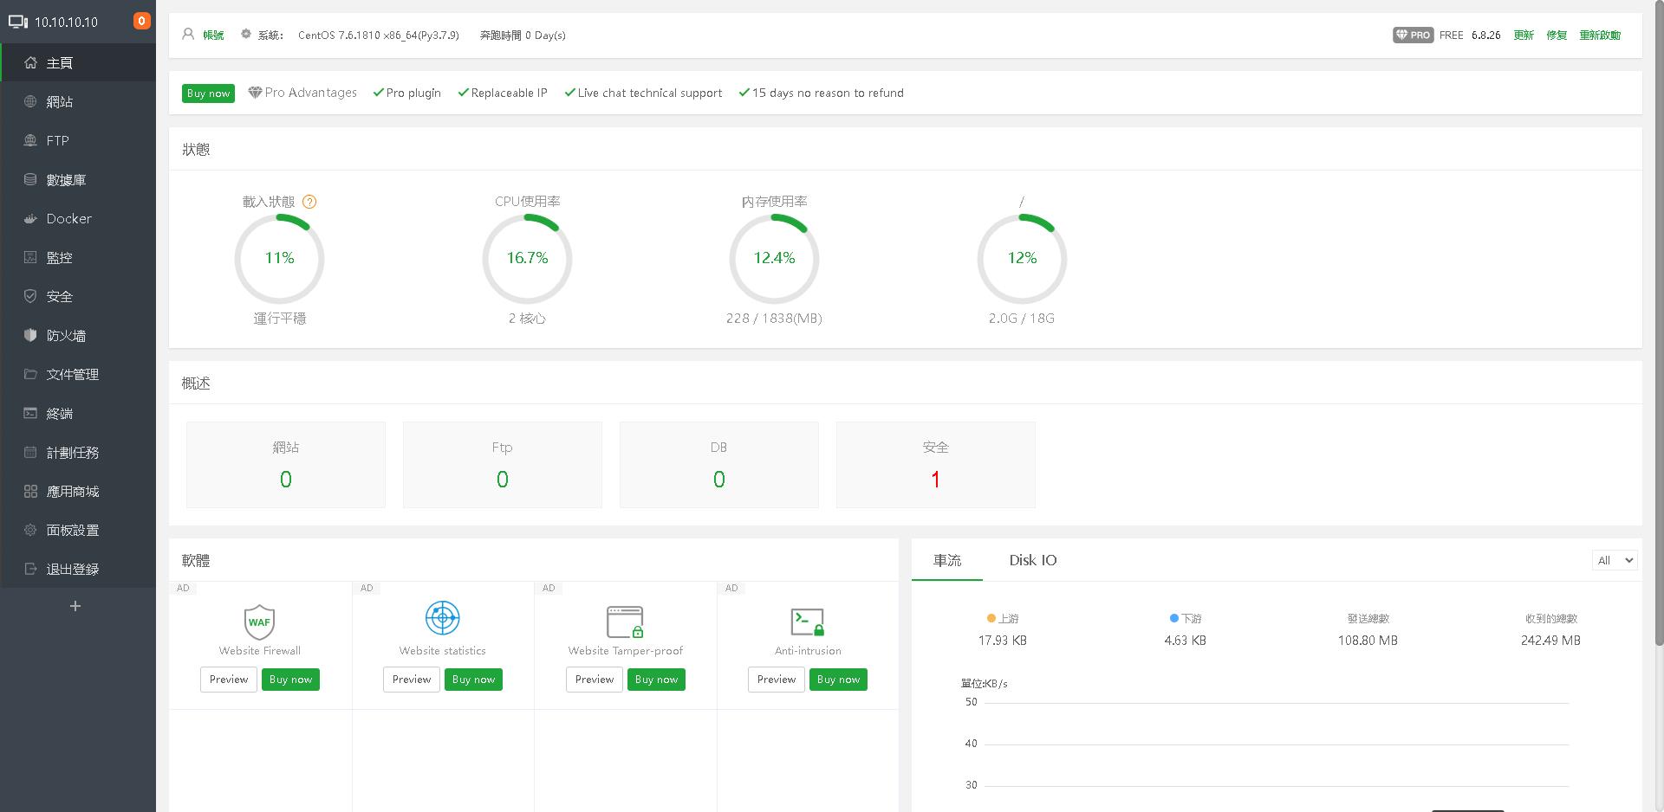This screenshot has width=1664, height=812.
Task: Buy the Anti-intrusion plugin
Action: coord(838,680)
